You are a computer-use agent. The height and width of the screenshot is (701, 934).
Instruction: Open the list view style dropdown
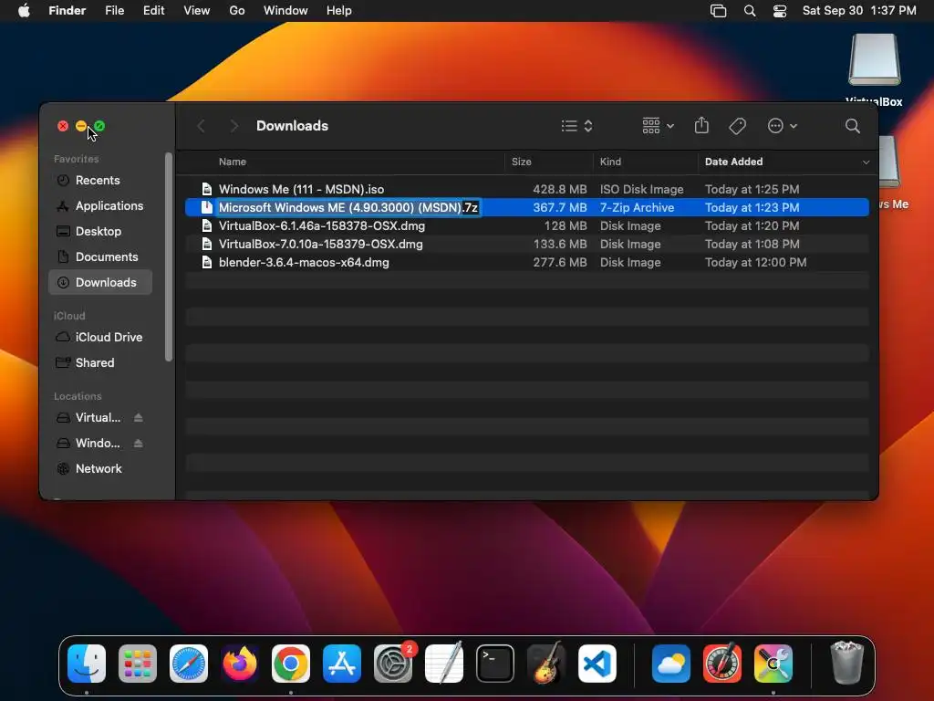[576, 126]
